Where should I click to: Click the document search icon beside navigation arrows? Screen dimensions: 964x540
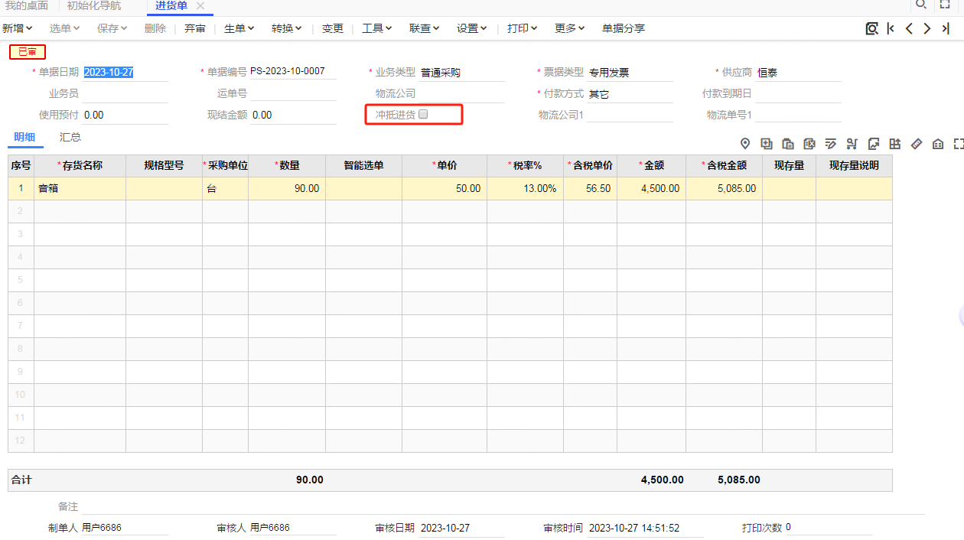(x=871, y=28)
